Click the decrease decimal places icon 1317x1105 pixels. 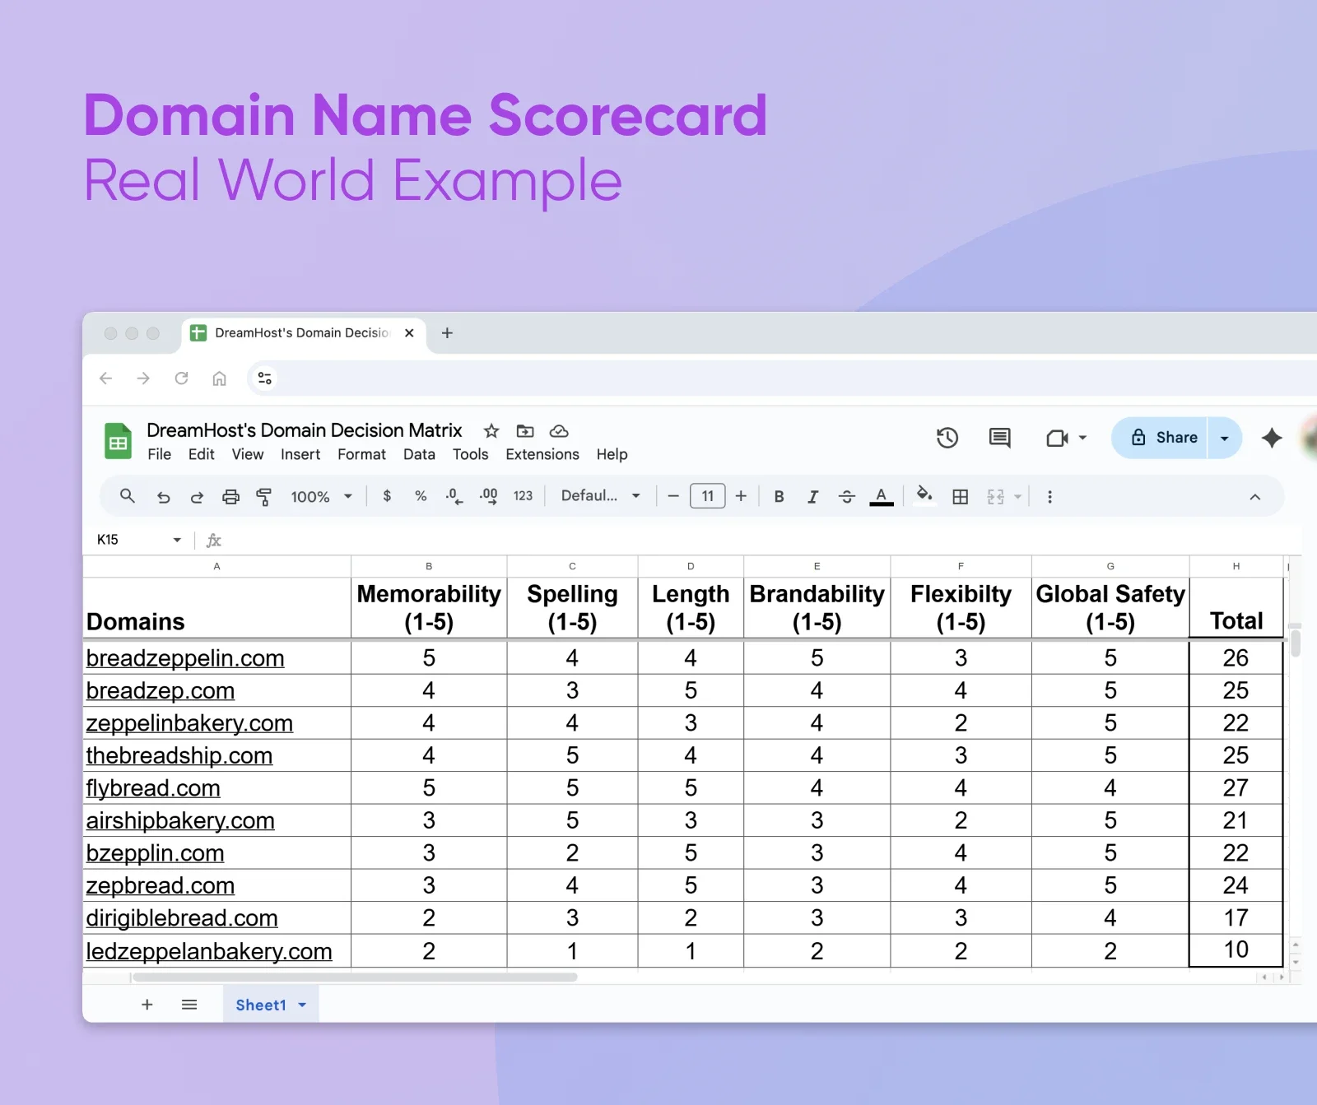tap(452, 496)
